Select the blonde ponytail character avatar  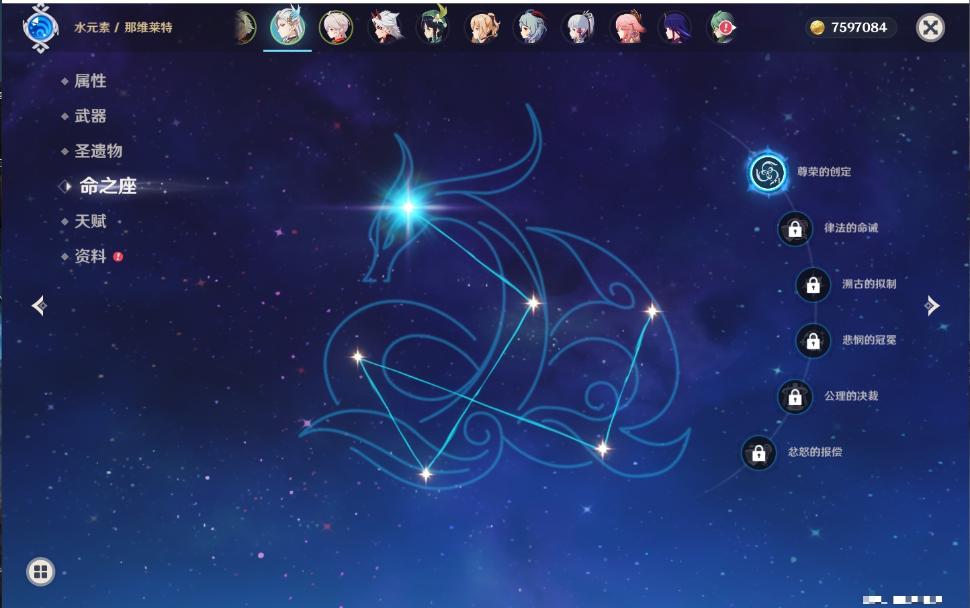tap(482, 28)
